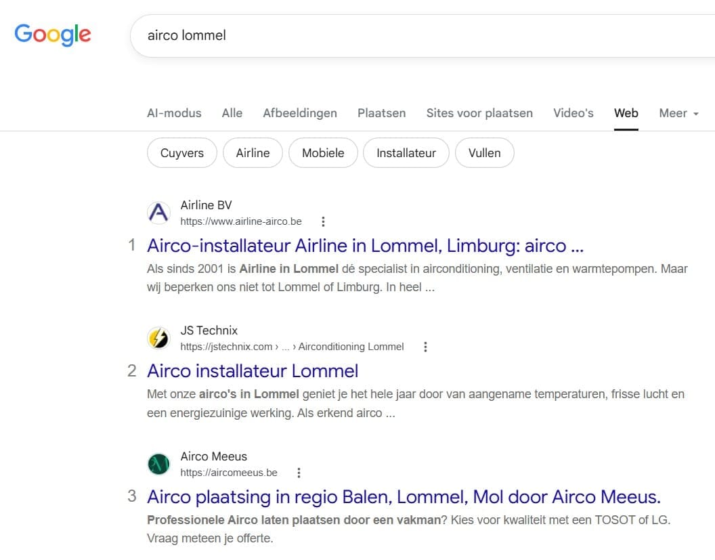
Task: Click the jstechnix.com Airconditioning Lommel breadcrumb
Action: [292, 347]
